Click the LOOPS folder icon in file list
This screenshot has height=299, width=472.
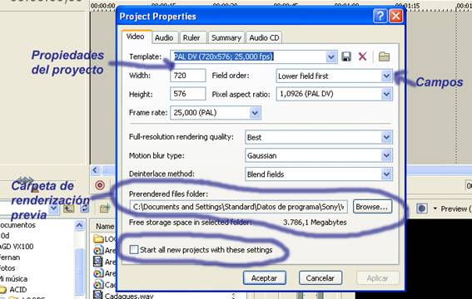(98, 239)
